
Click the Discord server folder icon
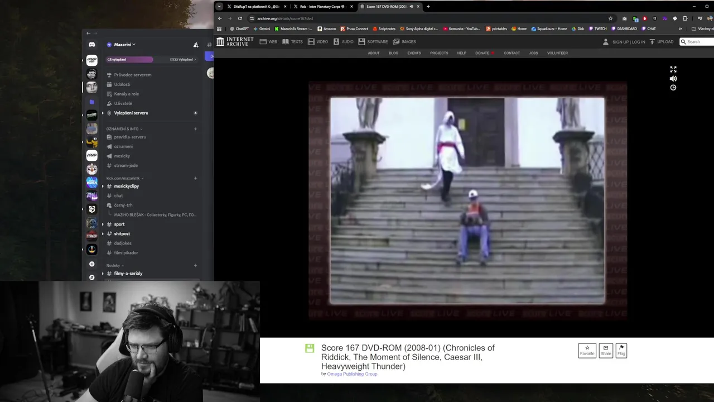click(92, 102)
